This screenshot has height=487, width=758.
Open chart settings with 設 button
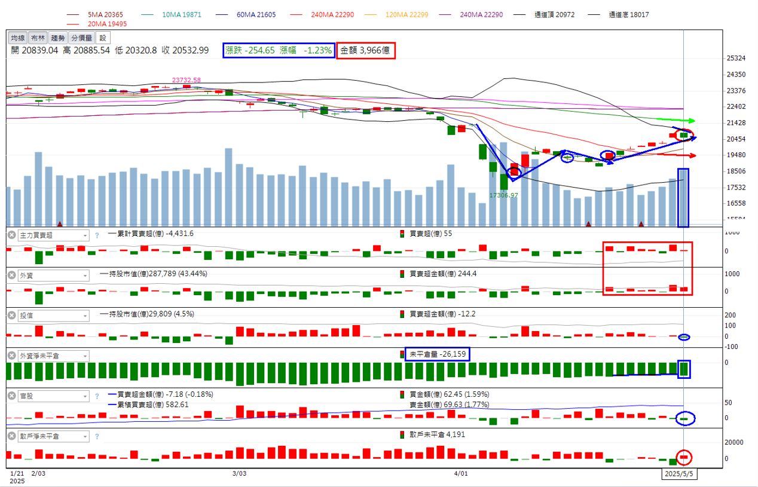(x=103, y=38)
